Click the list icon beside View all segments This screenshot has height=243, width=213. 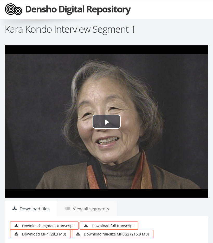68,209
